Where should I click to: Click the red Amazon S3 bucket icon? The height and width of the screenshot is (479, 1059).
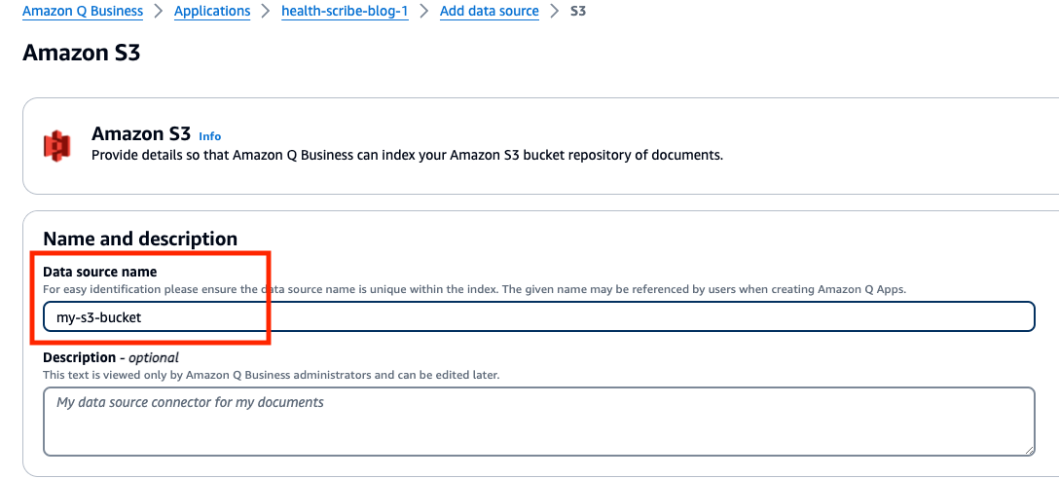click(x=57, y=145)
